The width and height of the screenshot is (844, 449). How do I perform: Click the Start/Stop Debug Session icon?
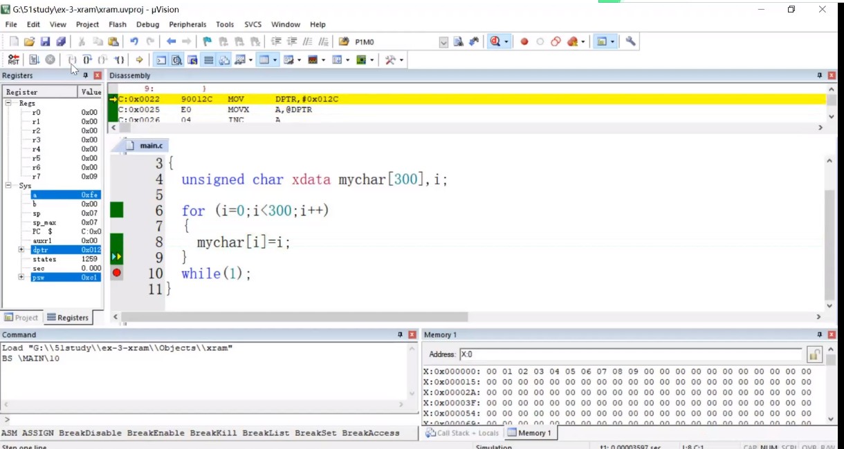point(495,41)
